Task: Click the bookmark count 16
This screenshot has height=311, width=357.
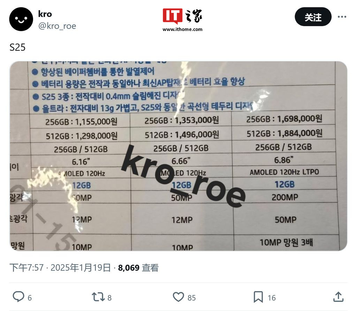Action: point(272,298)
